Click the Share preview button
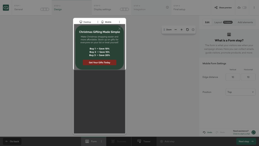Viewport: 259px width, 146px height. coord(223,8)
